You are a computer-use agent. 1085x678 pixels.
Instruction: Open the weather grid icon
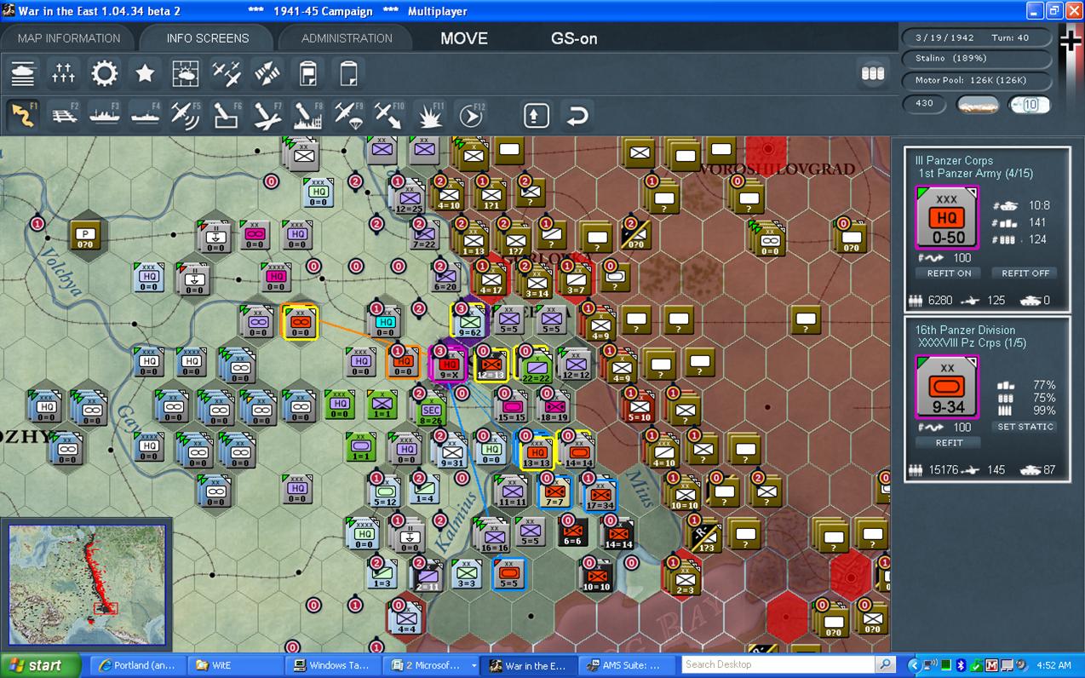point(186,74)
